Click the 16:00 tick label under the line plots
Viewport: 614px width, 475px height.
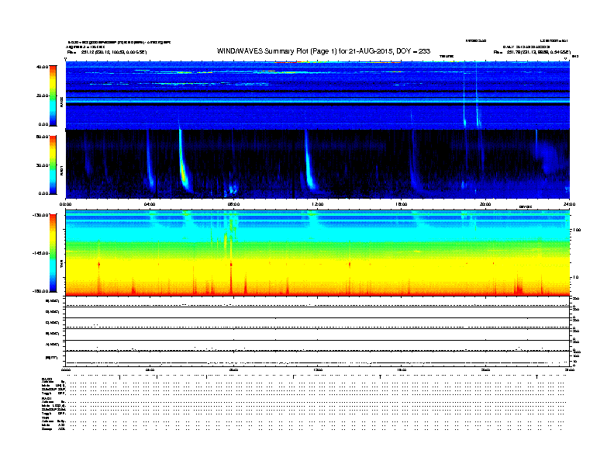[x=402, y=369]
